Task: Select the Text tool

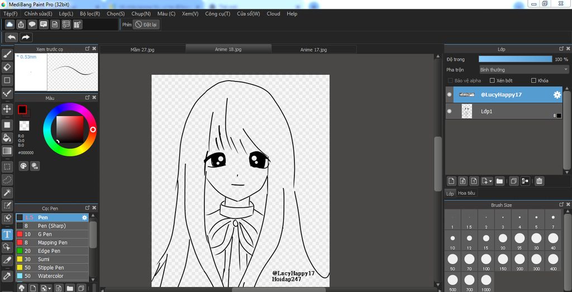Action: point(7,234)
